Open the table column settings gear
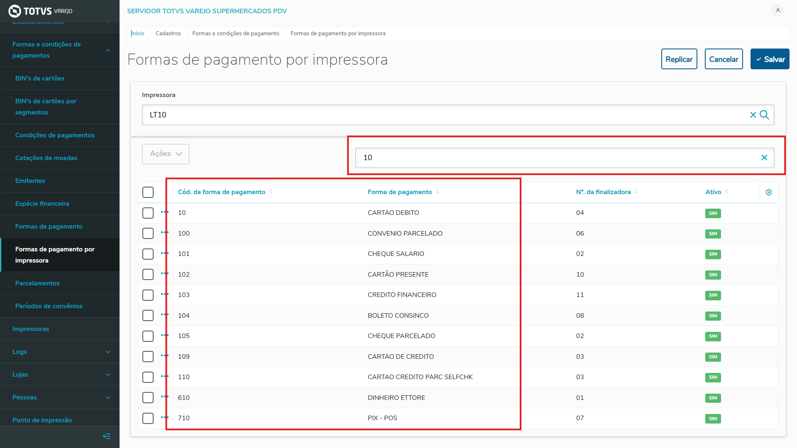Viewport: 797px width, 448px height. point(768,192)
